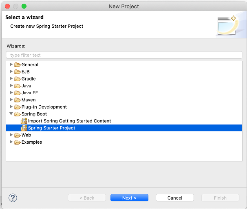247x209 pixels.
Task: Click the Java EE folder icon
Action: tap(18, 93)
